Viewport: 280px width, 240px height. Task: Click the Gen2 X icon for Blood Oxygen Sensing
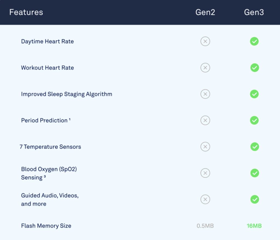click(x=205, y=173)
